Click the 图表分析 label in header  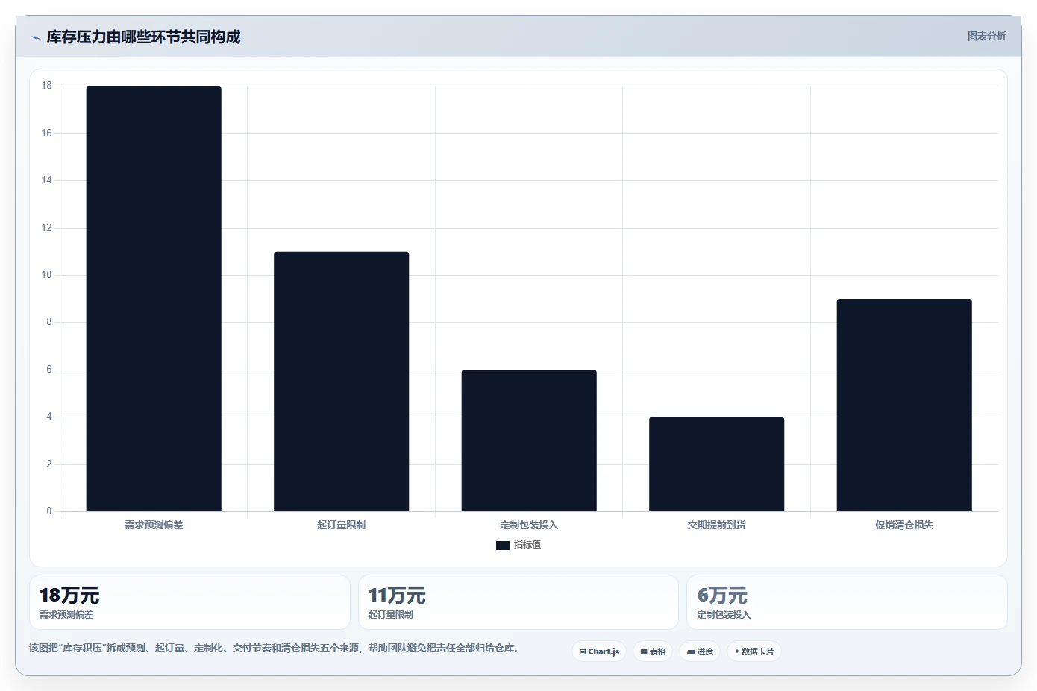pos(986,36)
